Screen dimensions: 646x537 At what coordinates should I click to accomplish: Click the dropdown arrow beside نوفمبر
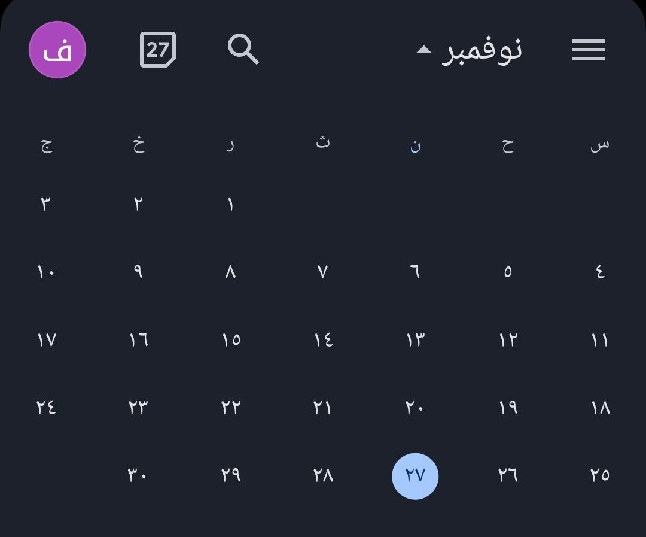point(423,50)
